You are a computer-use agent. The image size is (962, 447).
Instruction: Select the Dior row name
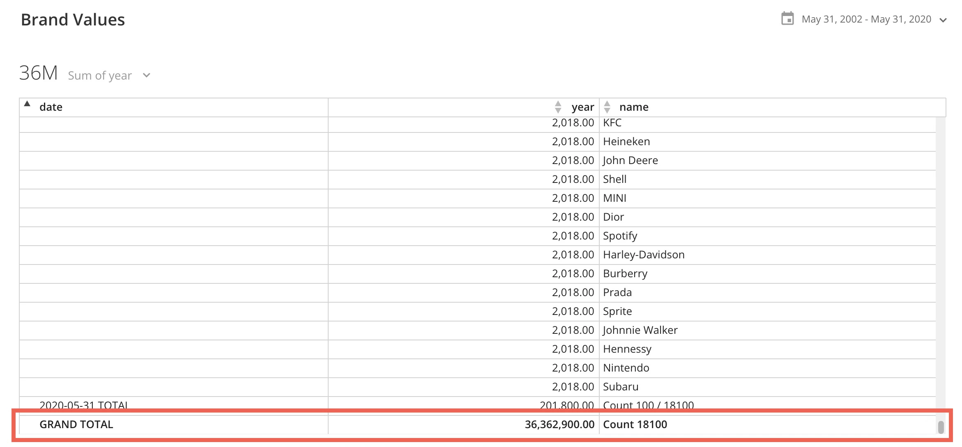coord(613,217)
